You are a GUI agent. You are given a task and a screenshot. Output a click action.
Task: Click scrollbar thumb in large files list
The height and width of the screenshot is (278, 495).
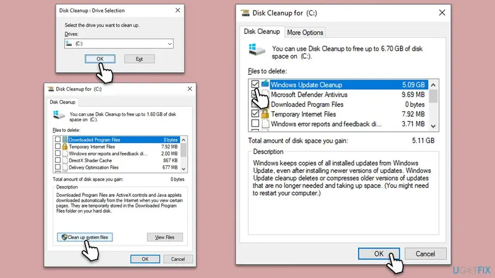433,97
